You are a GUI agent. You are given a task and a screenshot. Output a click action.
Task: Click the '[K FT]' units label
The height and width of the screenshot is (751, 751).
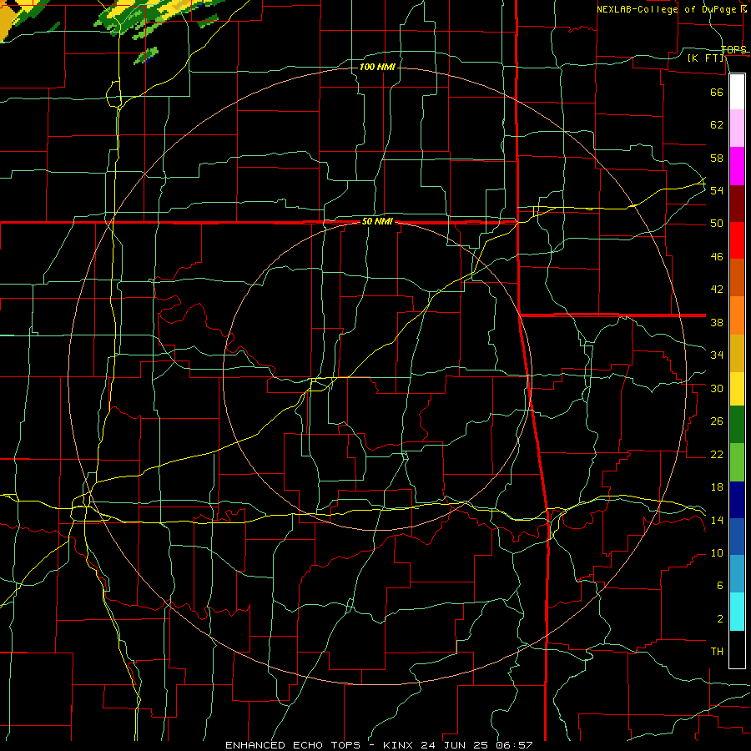(x=705, y=58)
